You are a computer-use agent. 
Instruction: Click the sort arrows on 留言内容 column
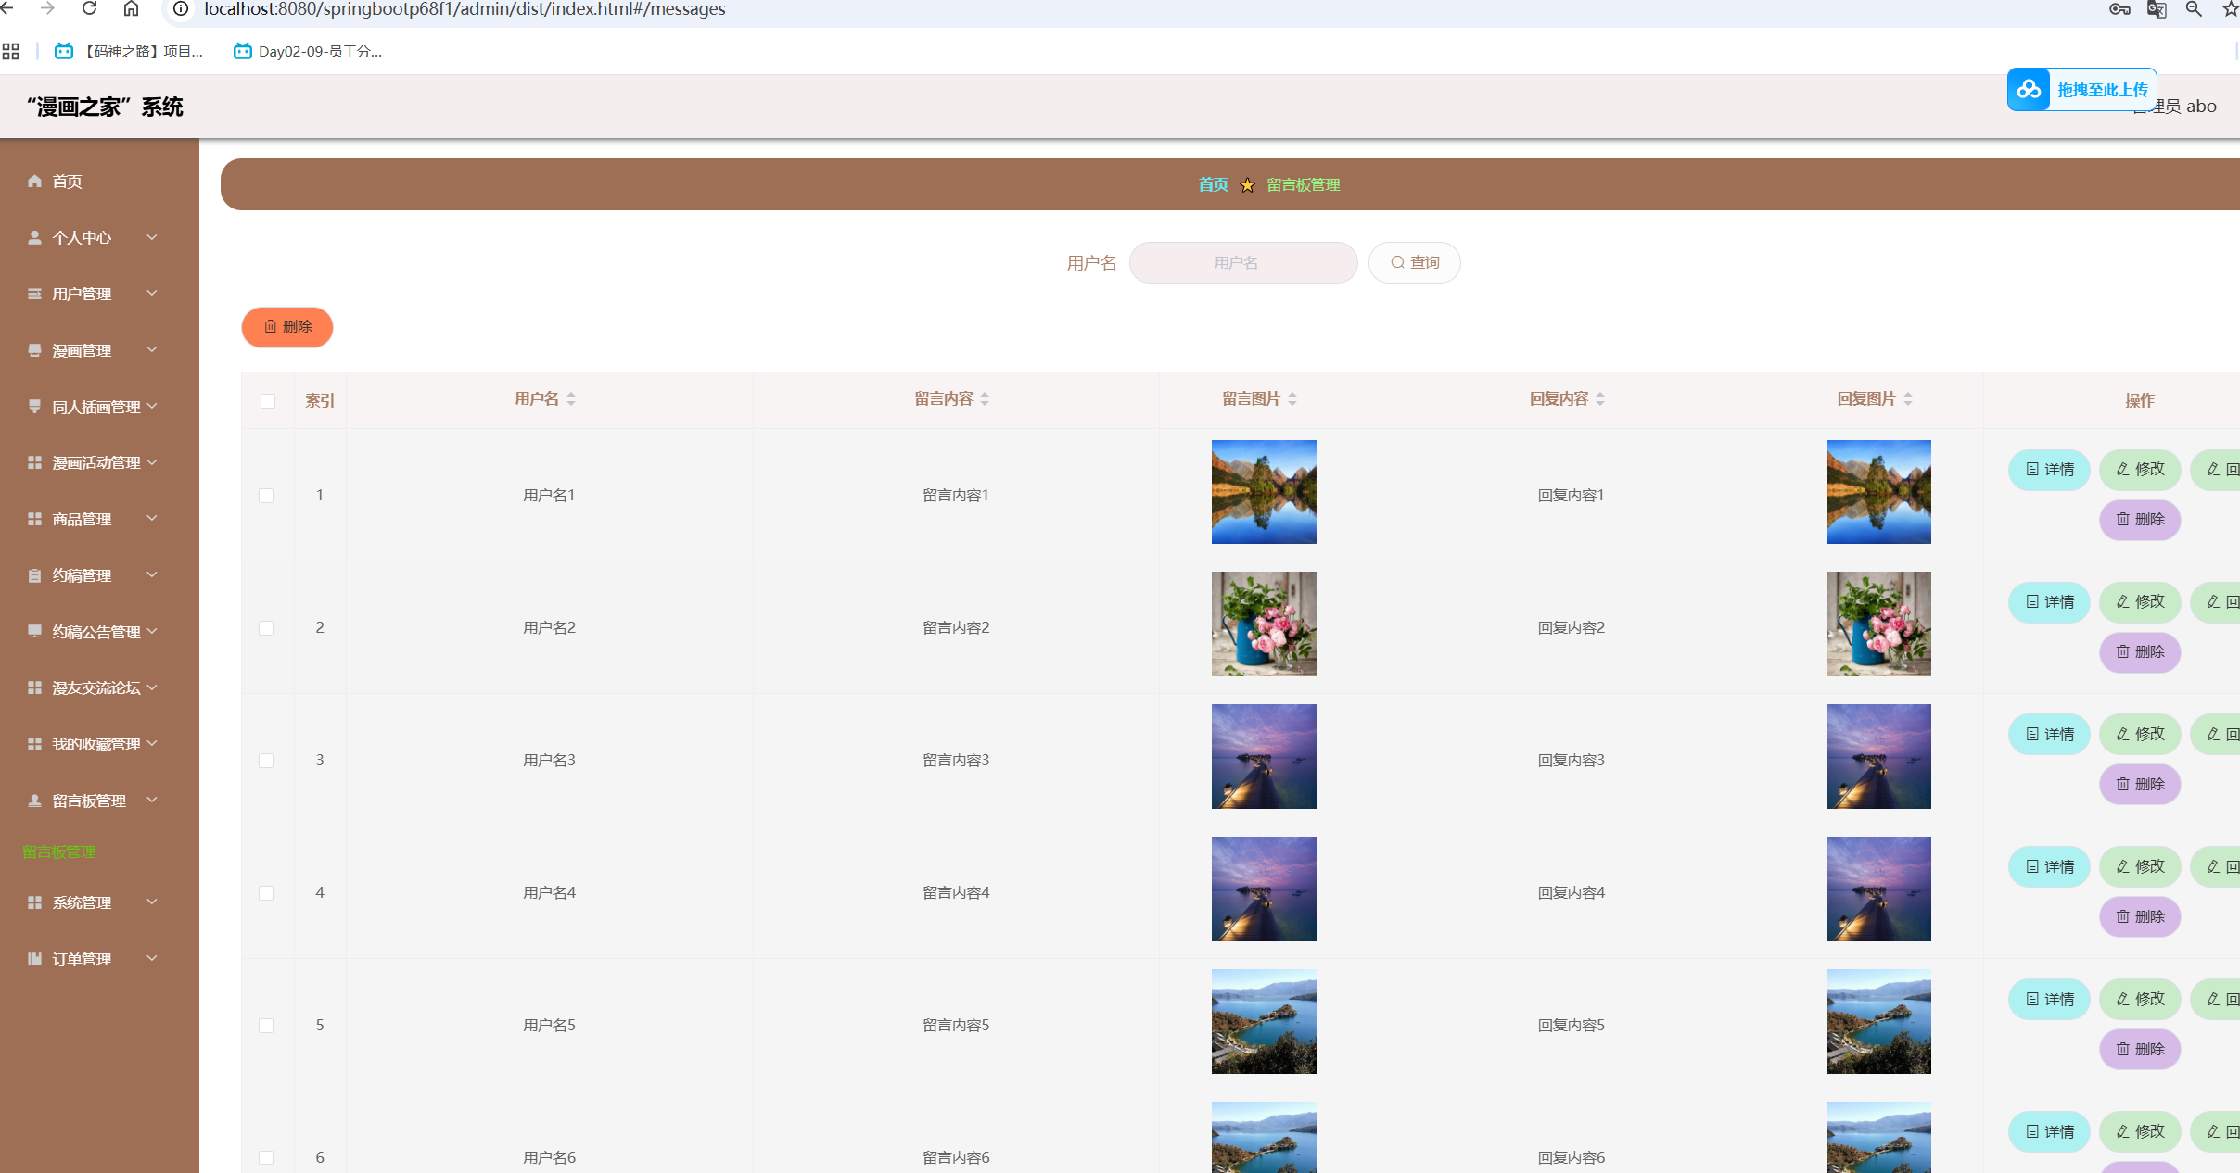click(985, 399)
